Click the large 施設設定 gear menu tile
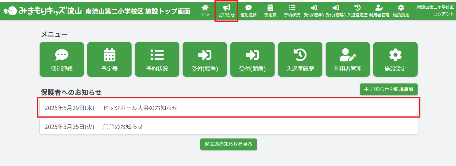 (x=395, y=59)
